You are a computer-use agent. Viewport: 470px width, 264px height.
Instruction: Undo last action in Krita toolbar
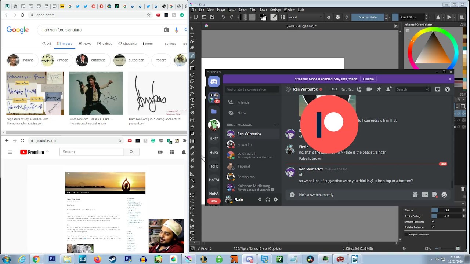click(223, 17)
